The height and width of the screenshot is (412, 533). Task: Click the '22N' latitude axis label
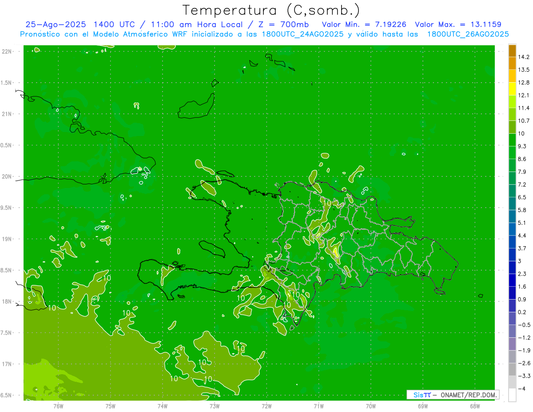point(6,51)
